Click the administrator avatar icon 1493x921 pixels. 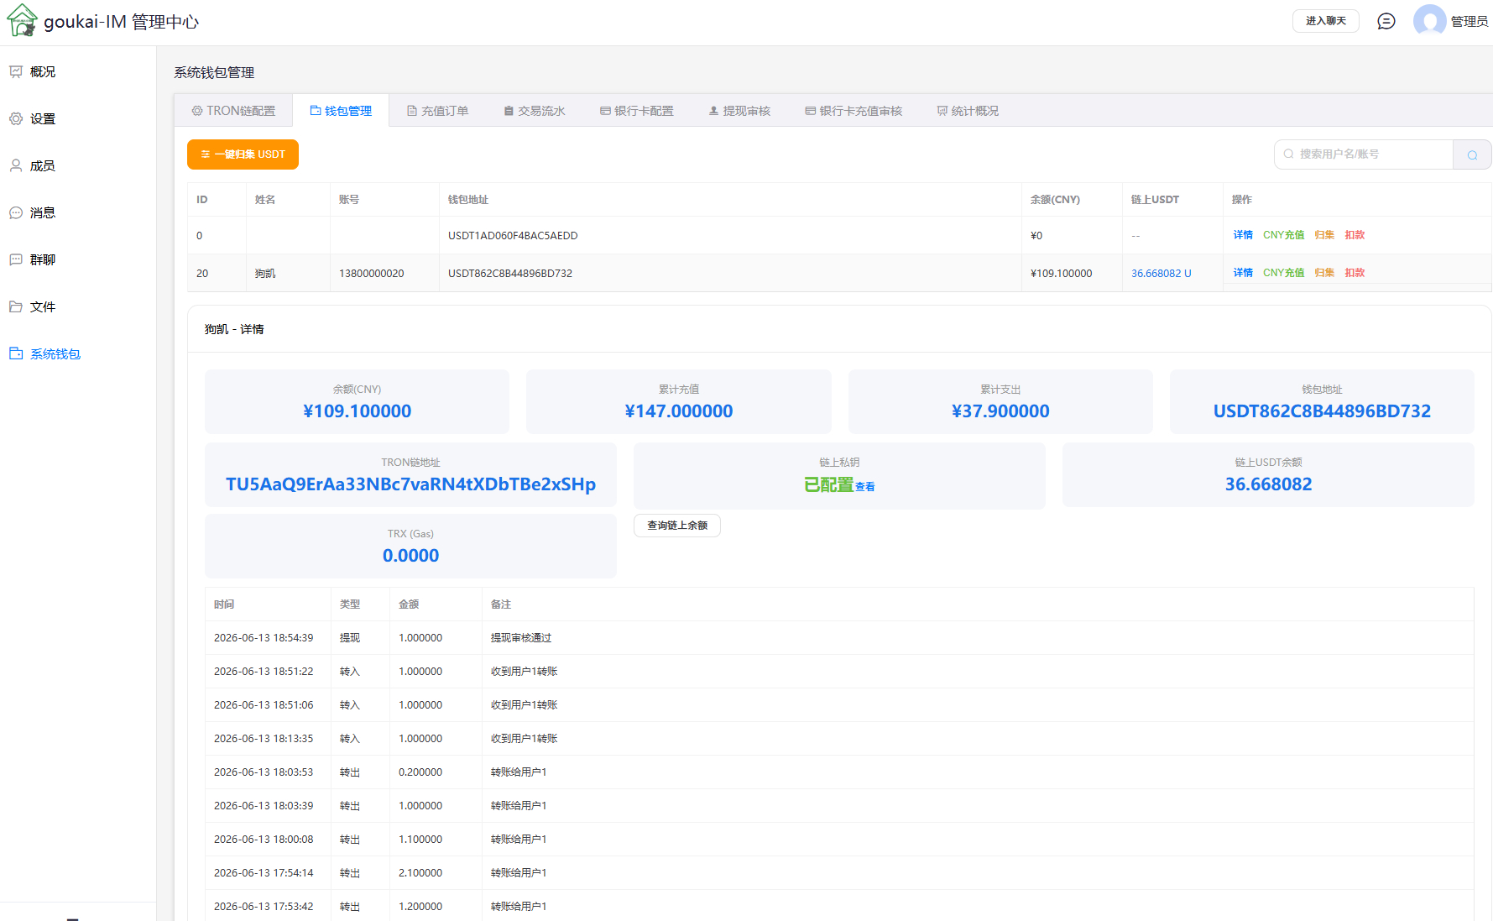coord(1429,21)
